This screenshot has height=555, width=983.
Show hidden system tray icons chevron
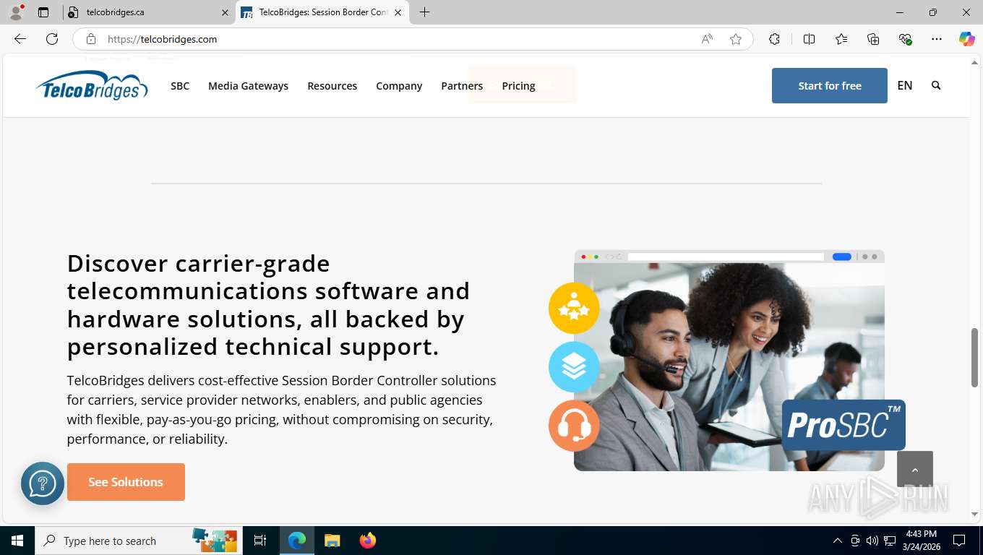point(837,541)
